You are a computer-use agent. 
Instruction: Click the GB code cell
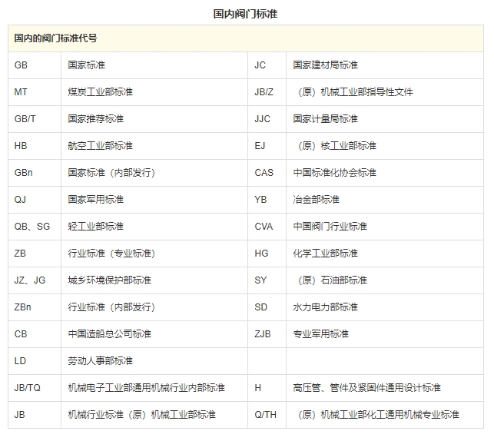click(x=35, y=65)
